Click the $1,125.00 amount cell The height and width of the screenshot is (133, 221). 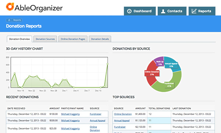[140, 120]
